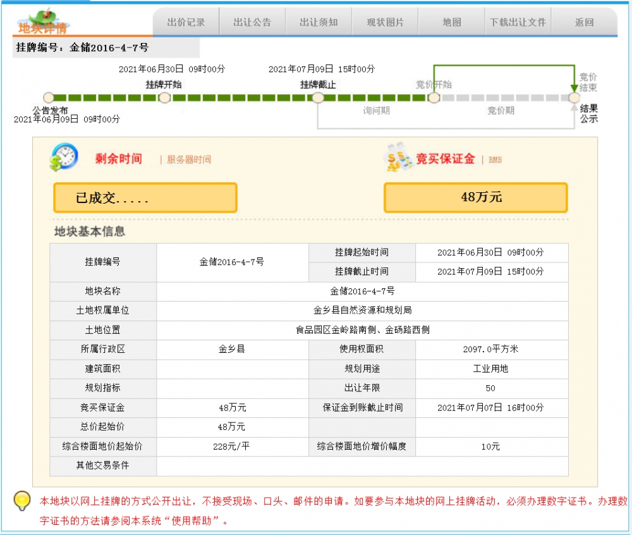Click the 服务器时间 label
The width and height of the screenshot is (632, 535).
pos(189,159)
